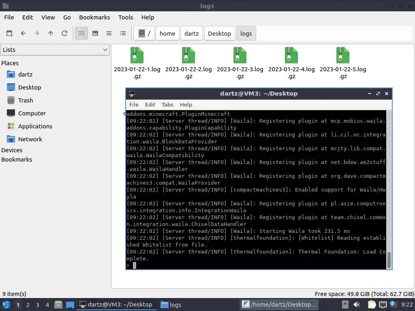415x311 pixels.
Task: Switch to thumbnail view mode
Action: [95, 33]
